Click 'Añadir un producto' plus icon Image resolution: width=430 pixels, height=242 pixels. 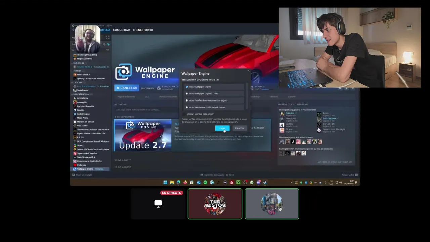[74, 175]
